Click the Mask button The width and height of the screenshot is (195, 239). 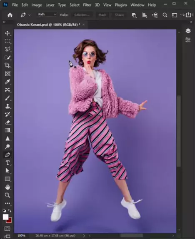(x=102, y=15)
